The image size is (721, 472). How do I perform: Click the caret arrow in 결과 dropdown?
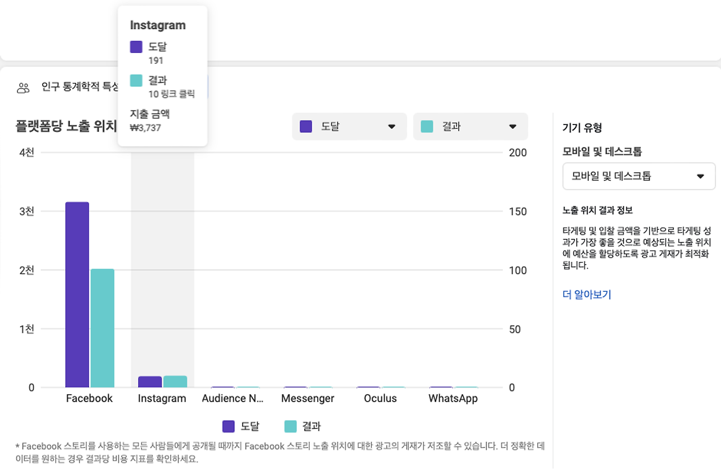click(513, 127)
